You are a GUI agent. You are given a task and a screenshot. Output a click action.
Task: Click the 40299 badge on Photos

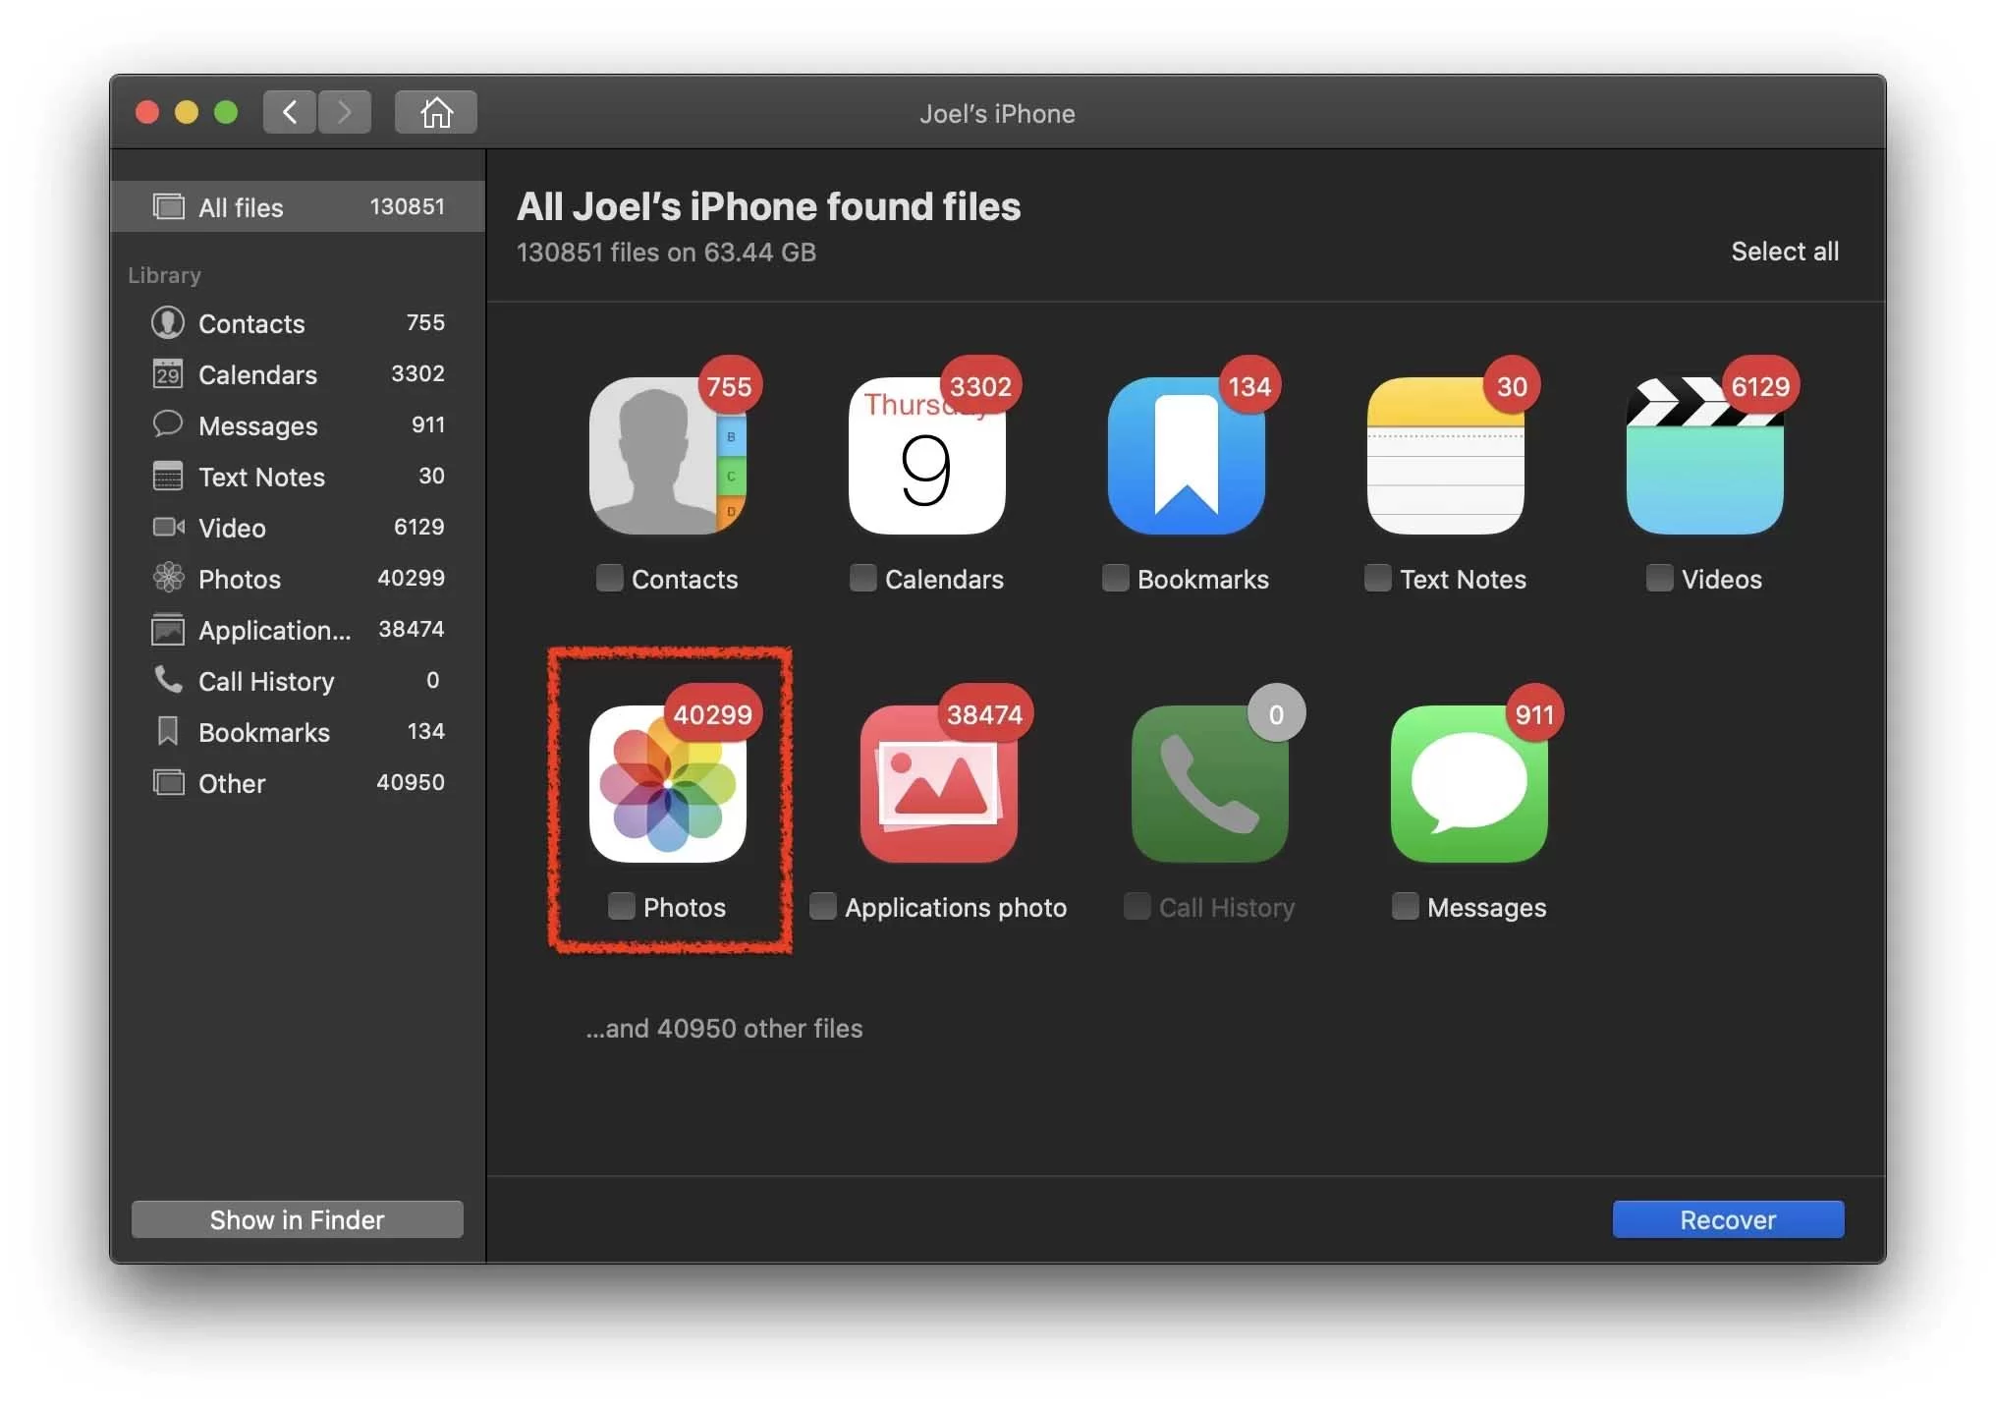712,714
